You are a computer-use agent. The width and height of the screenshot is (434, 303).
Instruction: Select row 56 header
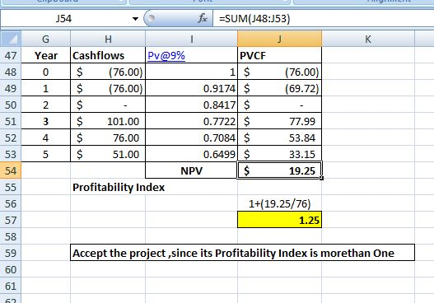[x=11, y=203]
